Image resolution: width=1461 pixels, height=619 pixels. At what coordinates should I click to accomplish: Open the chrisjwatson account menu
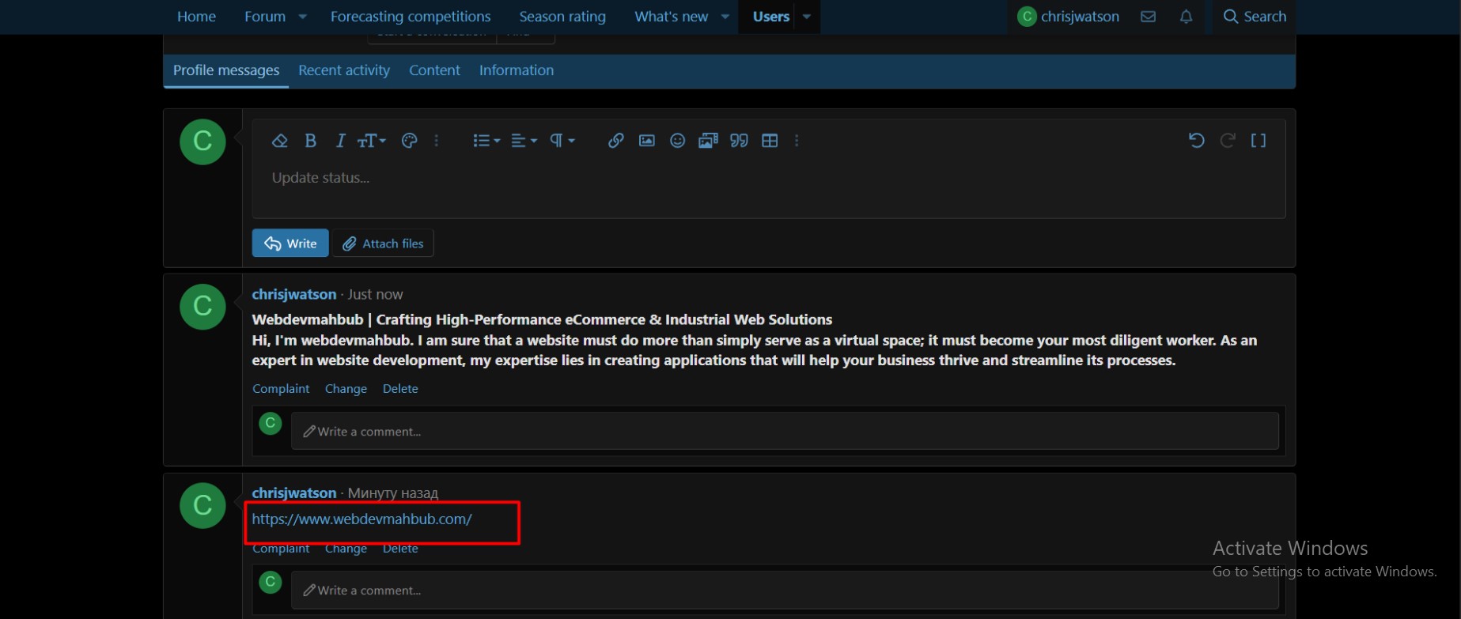(x=1069, y=17)
